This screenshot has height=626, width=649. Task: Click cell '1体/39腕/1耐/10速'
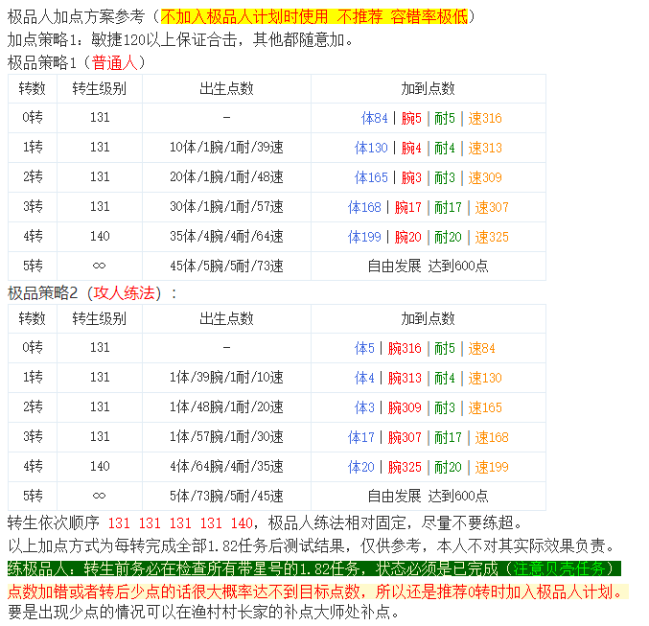coord(226,378)
